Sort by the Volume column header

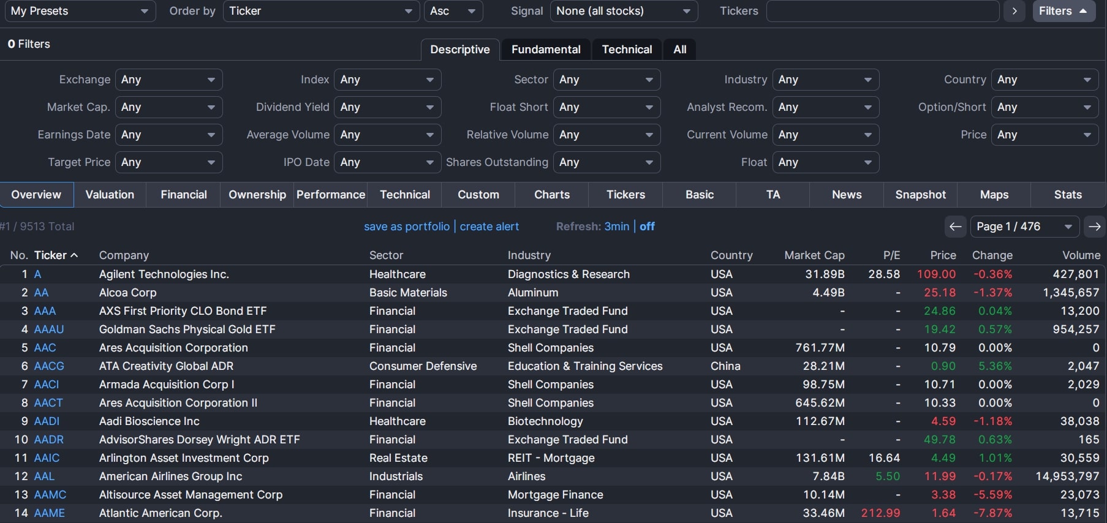tap(1081, 255)
